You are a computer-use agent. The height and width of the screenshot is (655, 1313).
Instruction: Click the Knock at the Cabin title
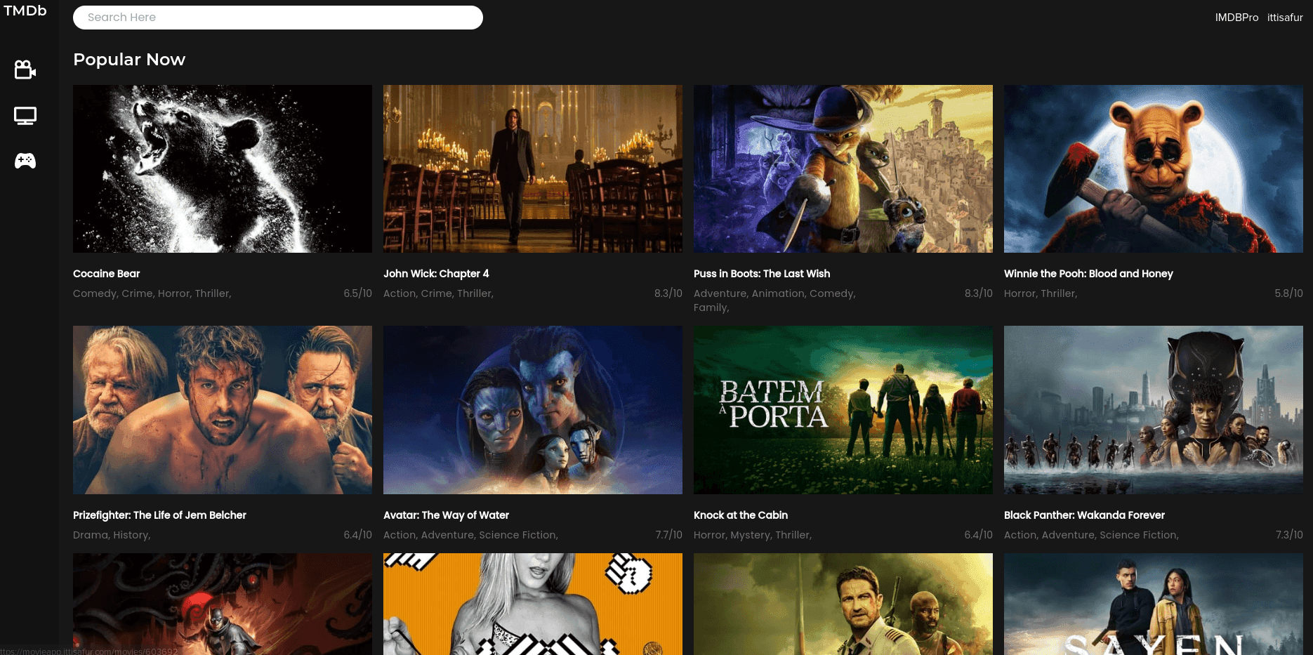[741, 515]
